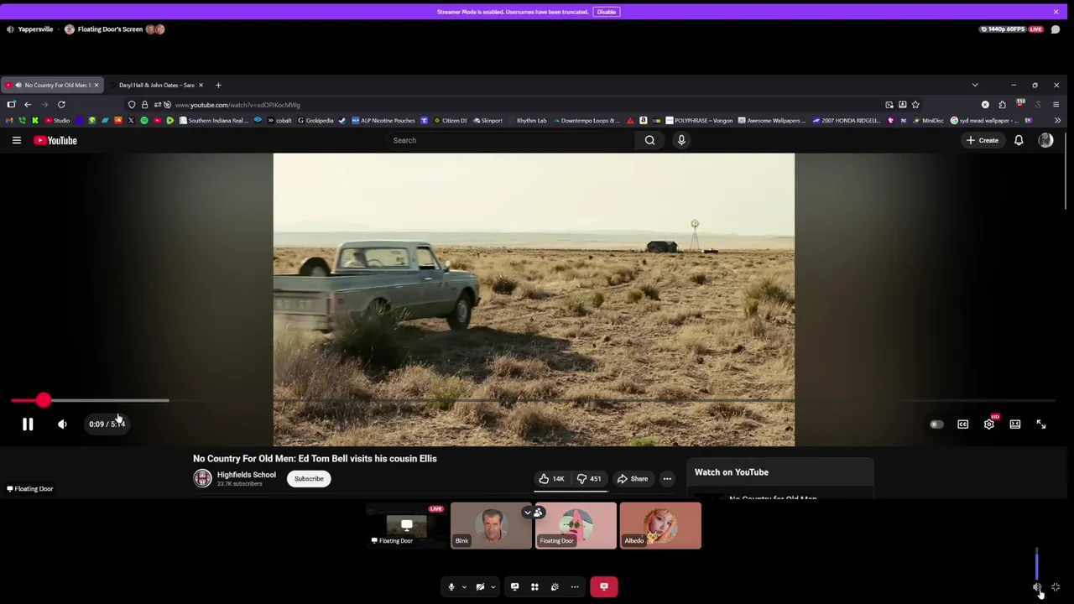Open the browser extensions puzzle icon

pyautogui.click(x=1002, y=105)
